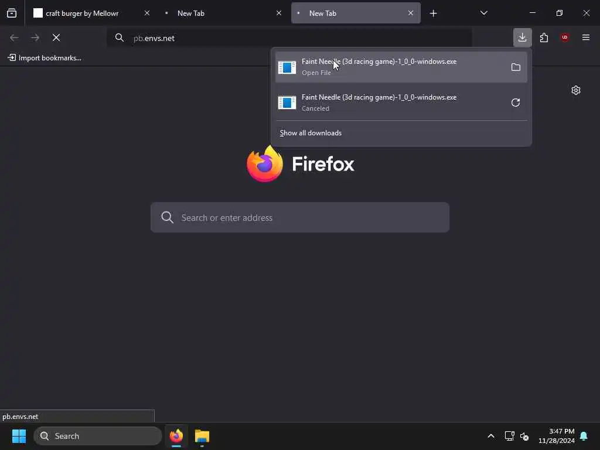600x450 pixels.
Task: Click the muted volume tray icon
Action: coord(524,436)
